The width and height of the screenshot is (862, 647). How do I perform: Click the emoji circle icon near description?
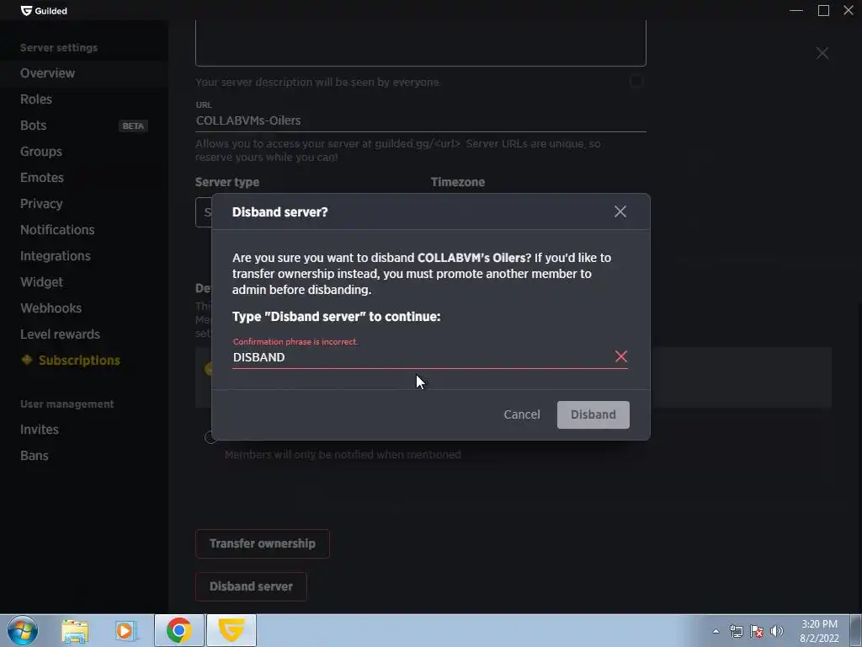pos(636,82)
